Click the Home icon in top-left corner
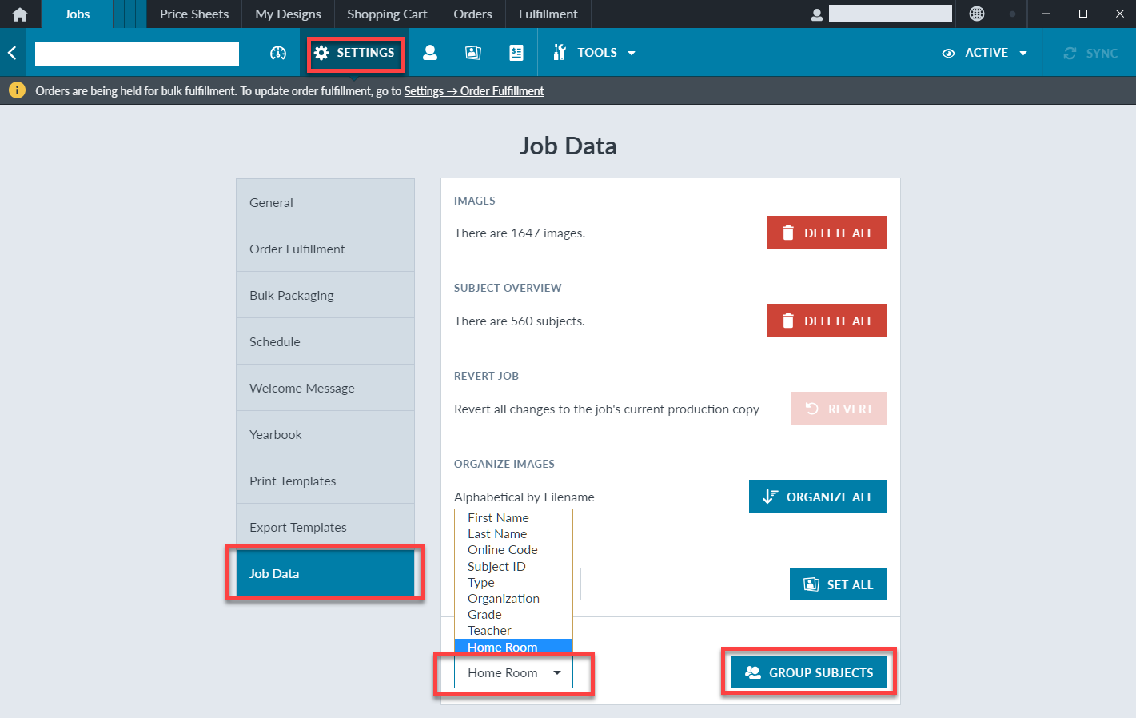 [18, 14]
